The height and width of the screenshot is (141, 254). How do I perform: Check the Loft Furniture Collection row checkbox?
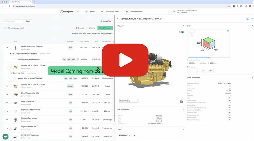click(x=10, y=48)
